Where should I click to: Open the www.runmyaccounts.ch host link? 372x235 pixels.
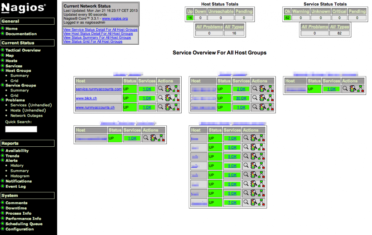tap(95, 108)
